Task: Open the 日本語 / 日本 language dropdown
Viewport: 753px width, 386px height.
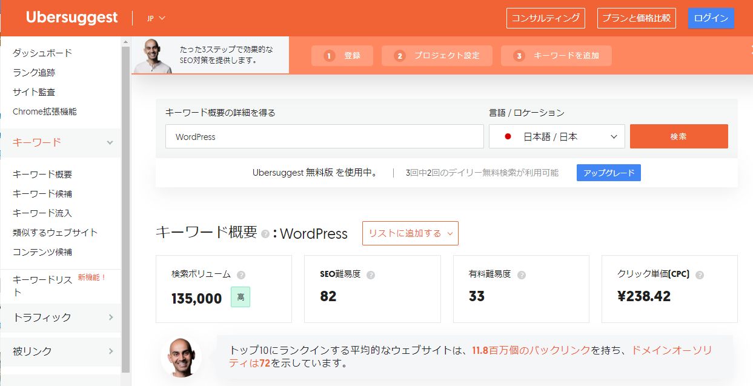Action: (557, 136)
